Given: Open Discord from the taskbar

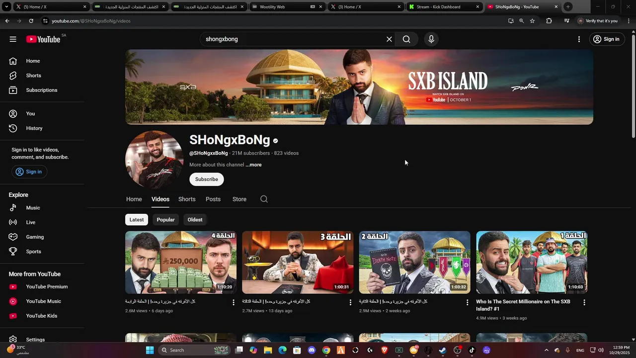Looking at the screenshot, I should pos(312,350).
